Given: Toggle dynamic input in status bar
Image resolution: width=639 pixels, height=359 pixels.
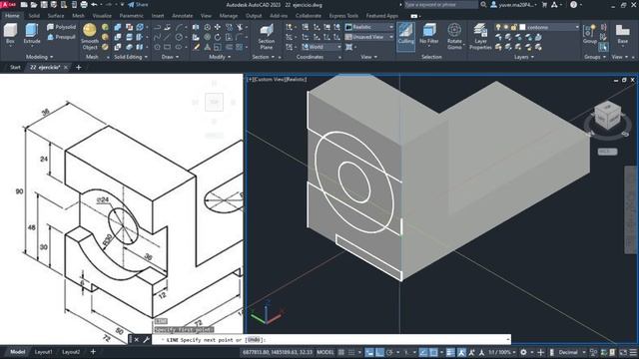Looking at the screenshot, I should pos(369,352).
